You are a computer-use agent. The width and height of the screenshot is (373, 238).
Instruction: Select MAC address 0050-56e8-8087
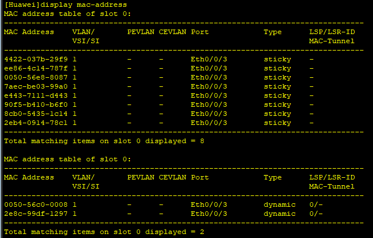click(36, 77)
